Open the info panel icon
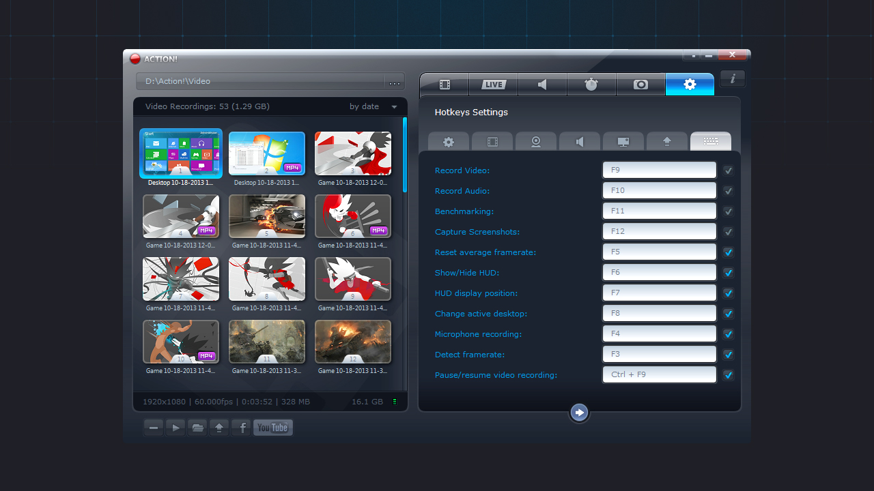The height and width of the screenshot is (491, 874). [x=732, y=78]
